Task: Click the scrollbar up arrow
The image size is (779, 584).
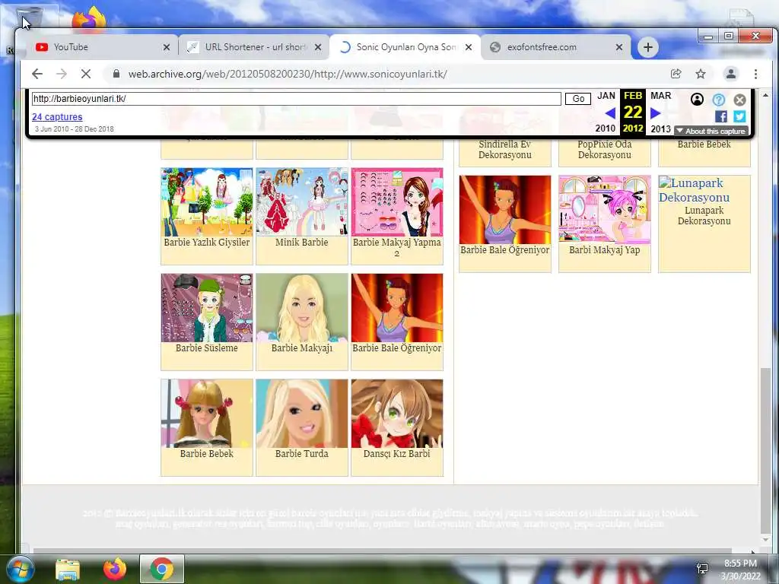Action: [x=765, y=94]
